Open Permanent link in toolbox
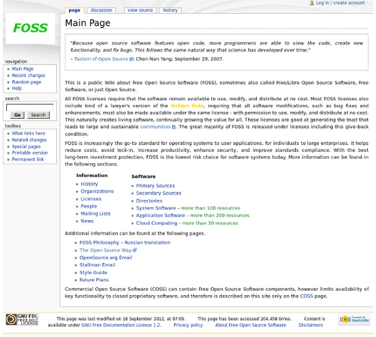The width and height of the screenshot is (376, 337). tap(28, 159)
